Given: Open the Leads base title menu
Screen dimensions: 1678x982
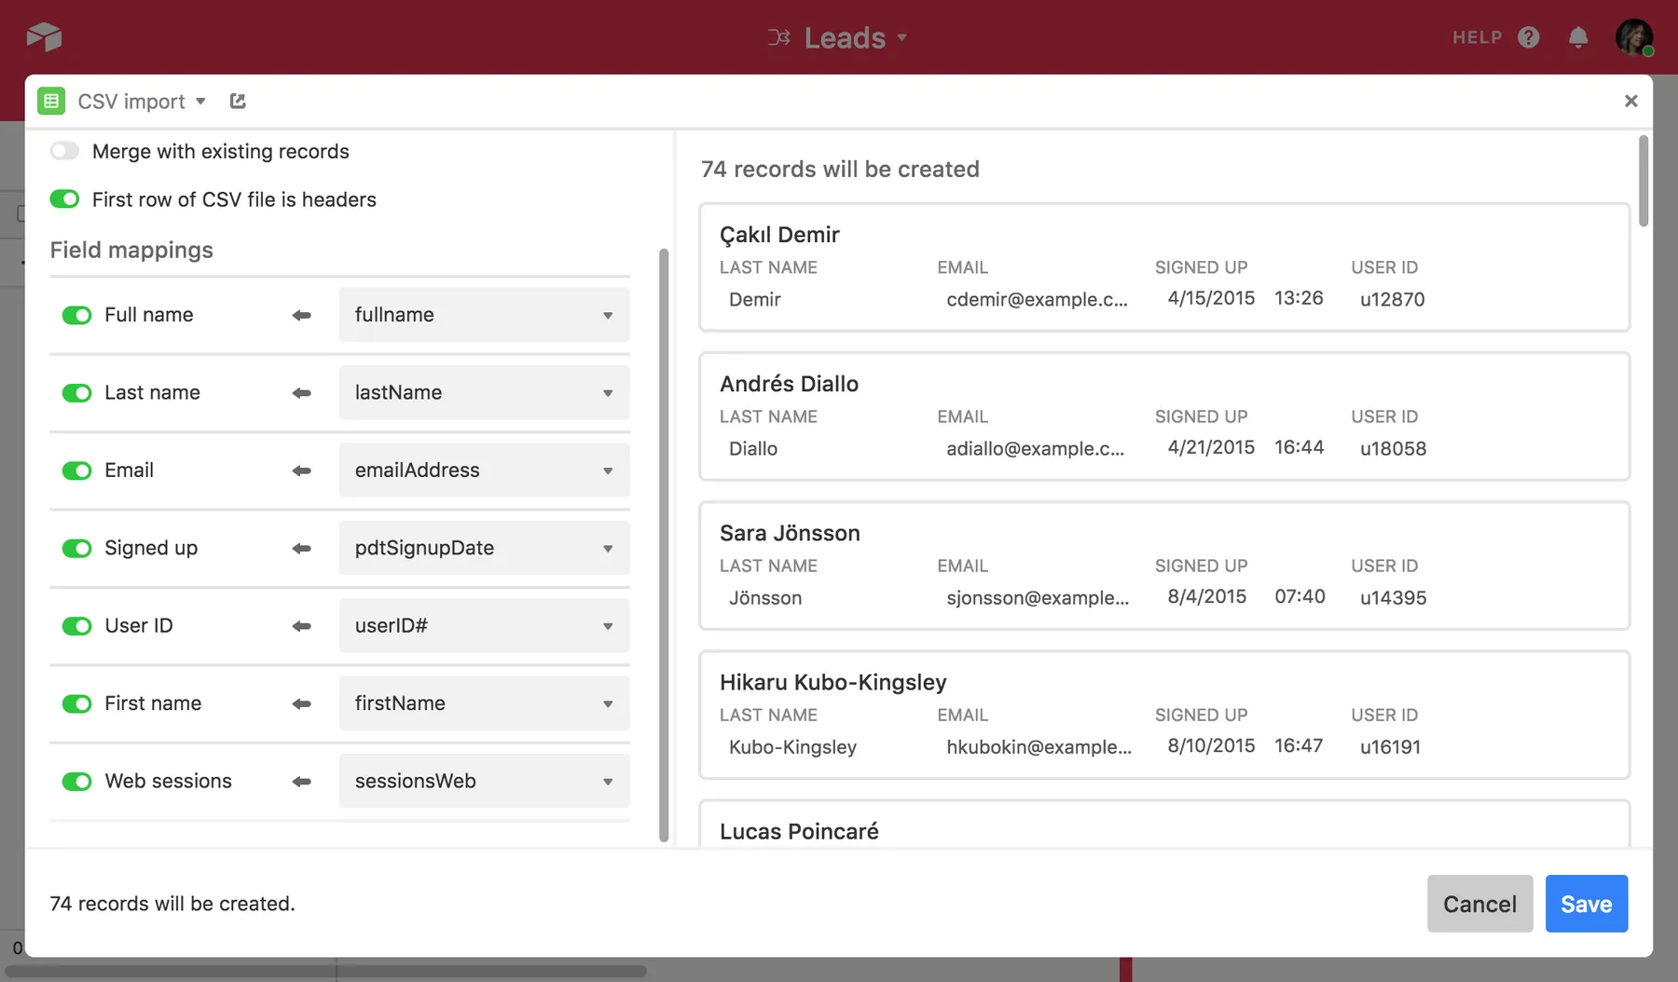Looking at the screenshot, I should coord(845,37).
